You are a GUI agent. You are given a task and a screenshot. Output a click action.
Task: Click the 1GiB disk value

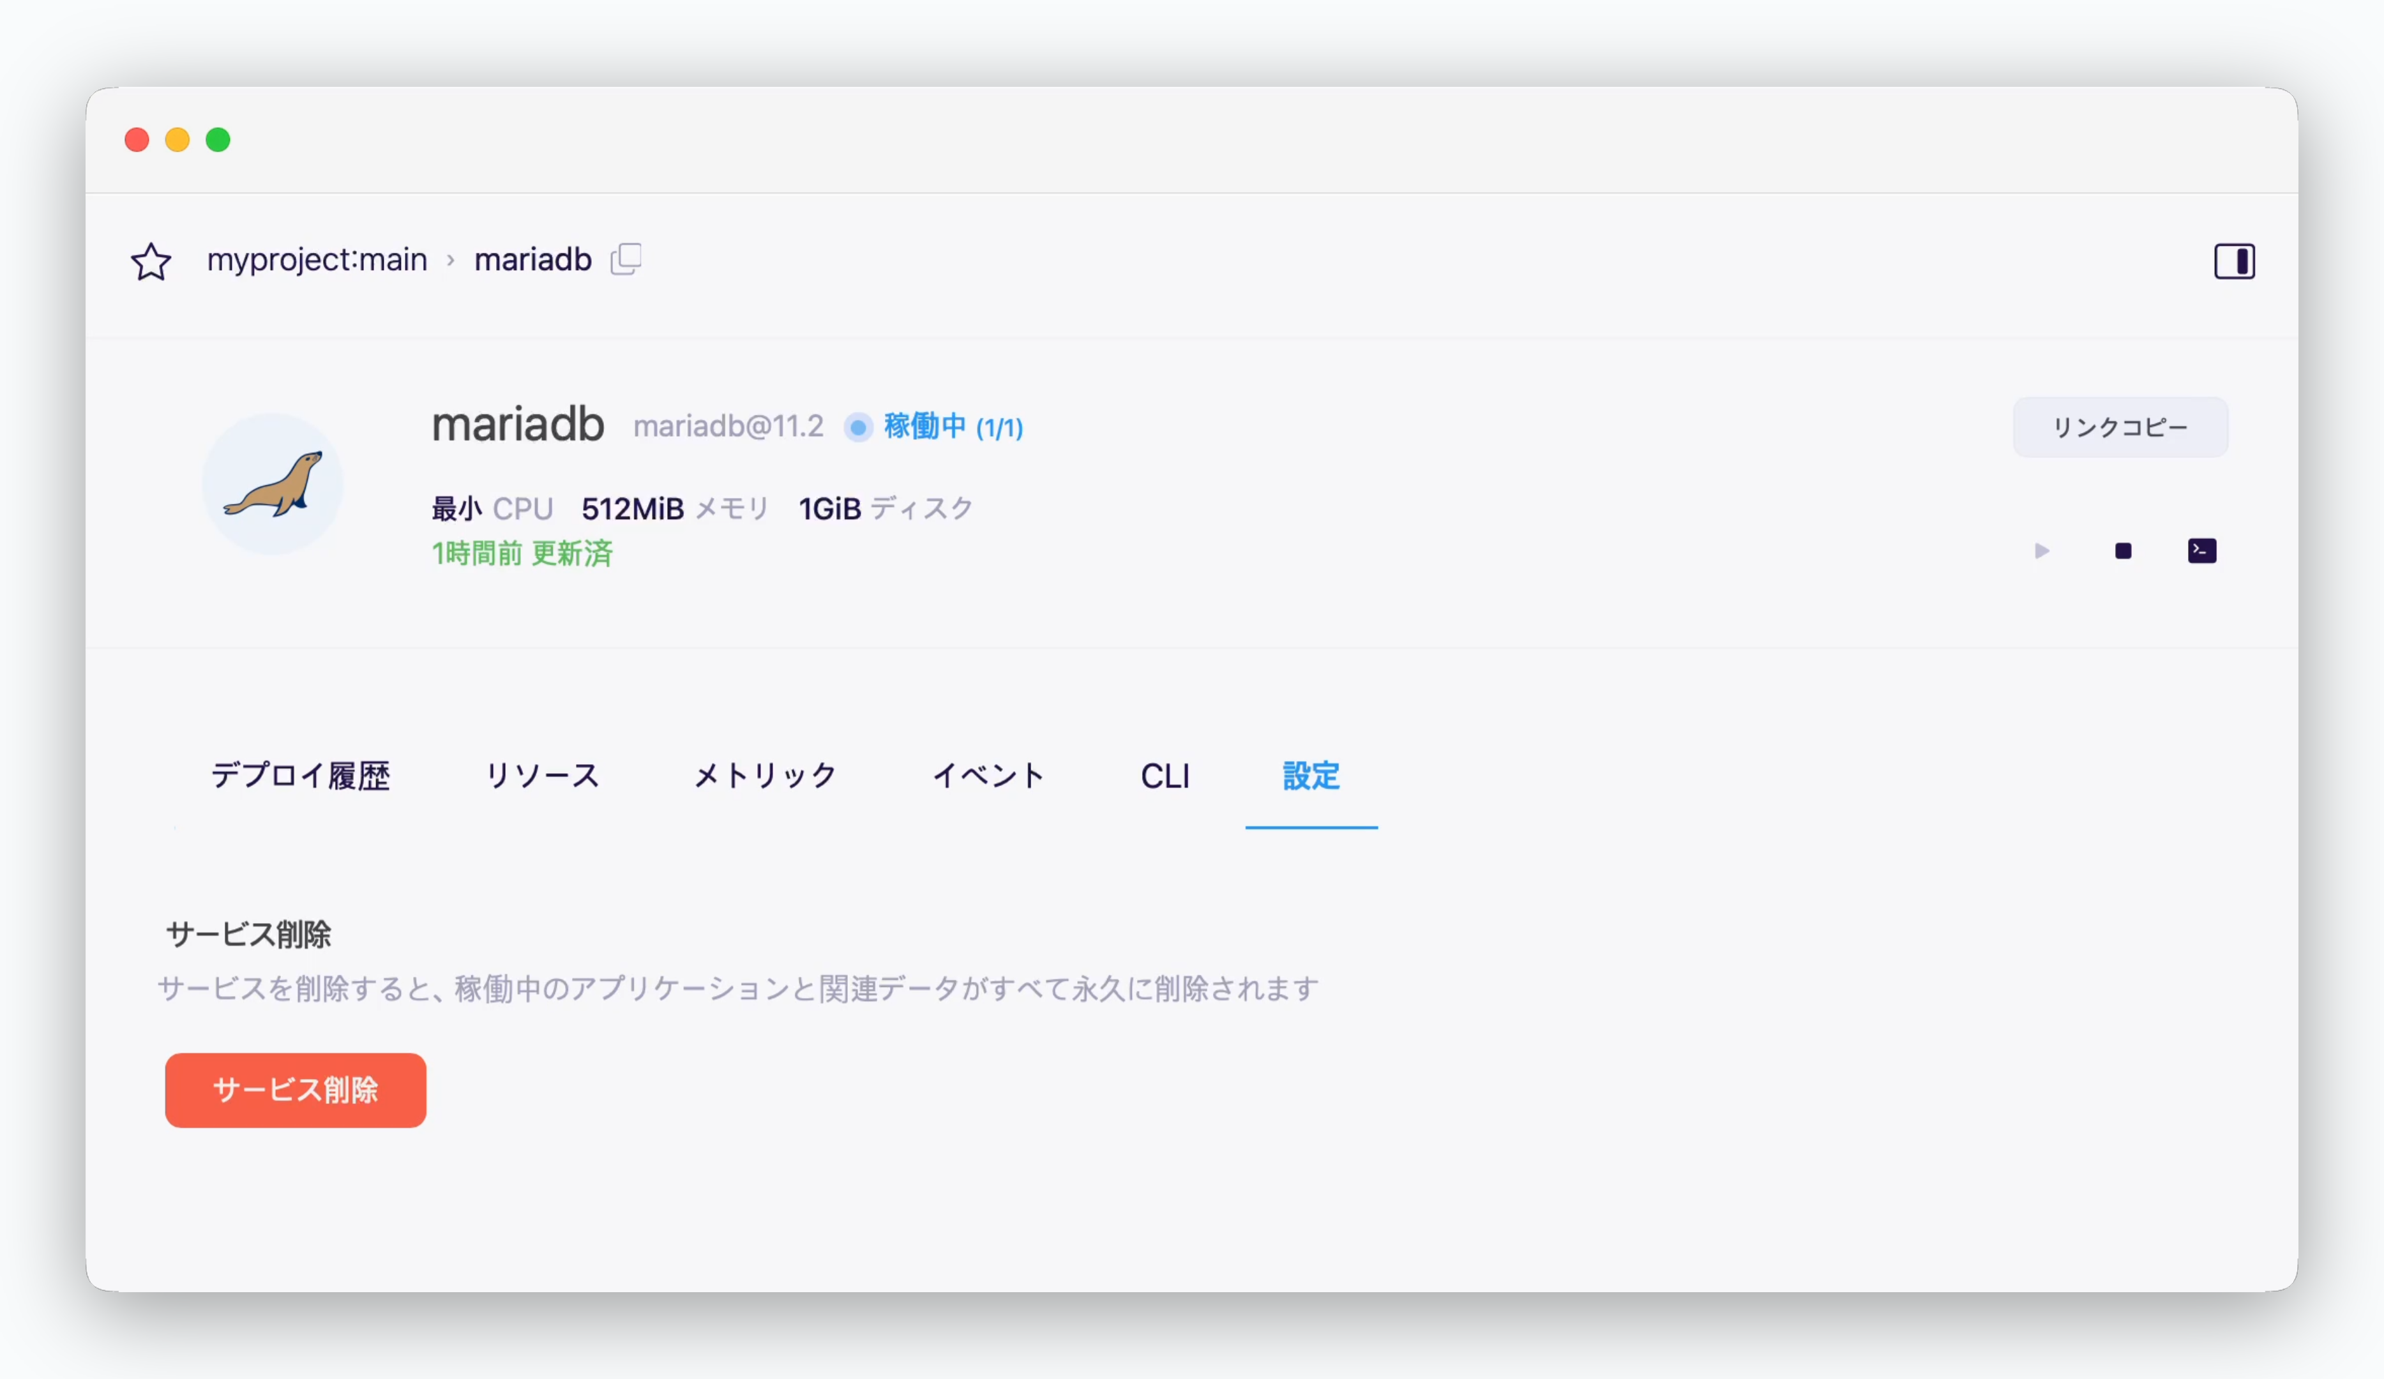point(829,509)
